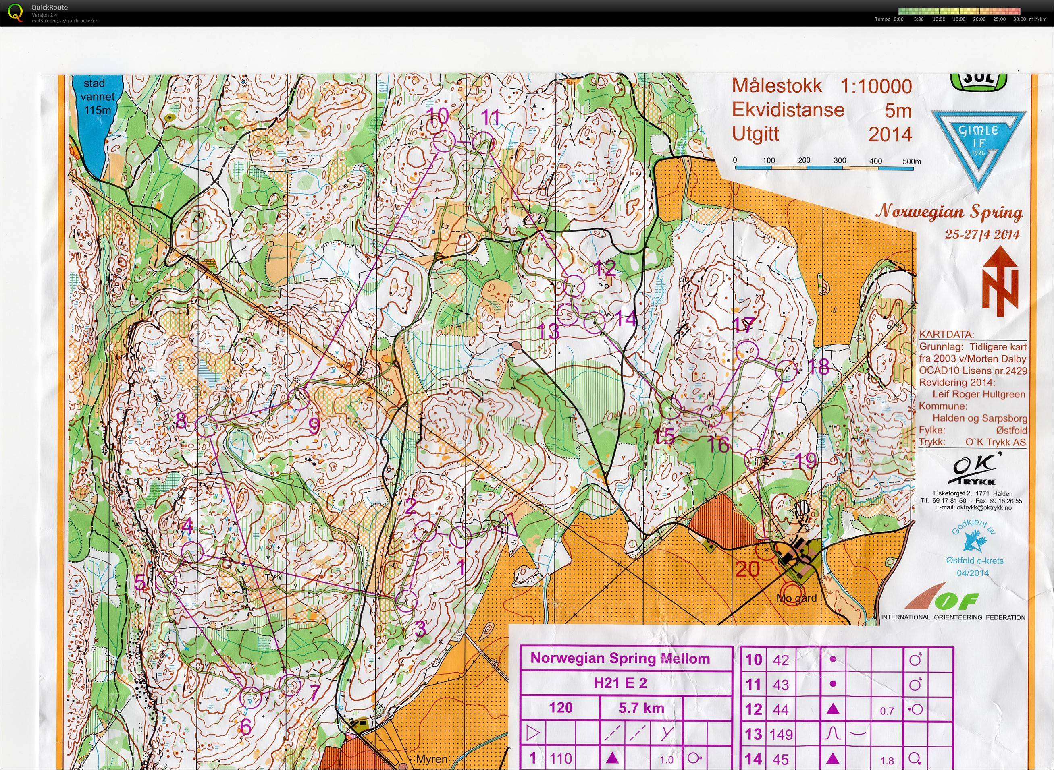Click control description row 1 code "110"
Screen dimensions: 1054x770
pyautogui.click(x=561, y=758)
